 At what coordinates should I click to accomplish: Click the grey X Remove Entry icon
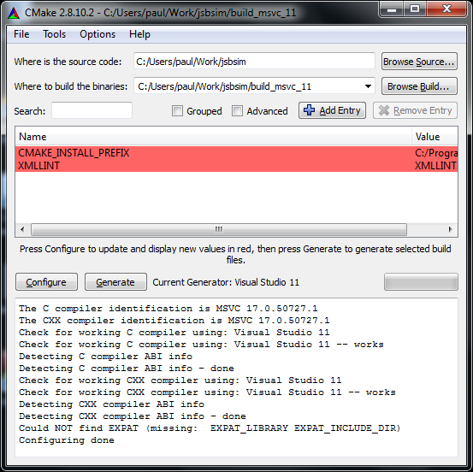(384, 110)
